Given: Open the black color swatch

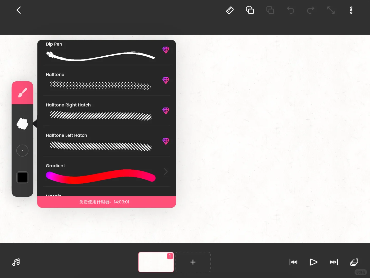Looking at the screenshot, I should 22,177.
